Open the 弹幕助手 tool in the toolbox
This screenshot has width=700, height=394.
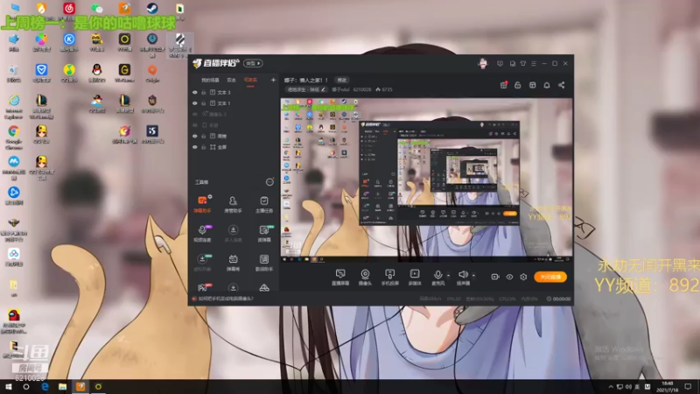[x=202, y=204]
